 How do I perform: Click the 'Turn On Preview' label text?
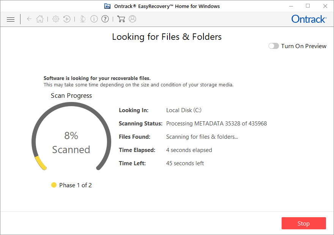304,46
